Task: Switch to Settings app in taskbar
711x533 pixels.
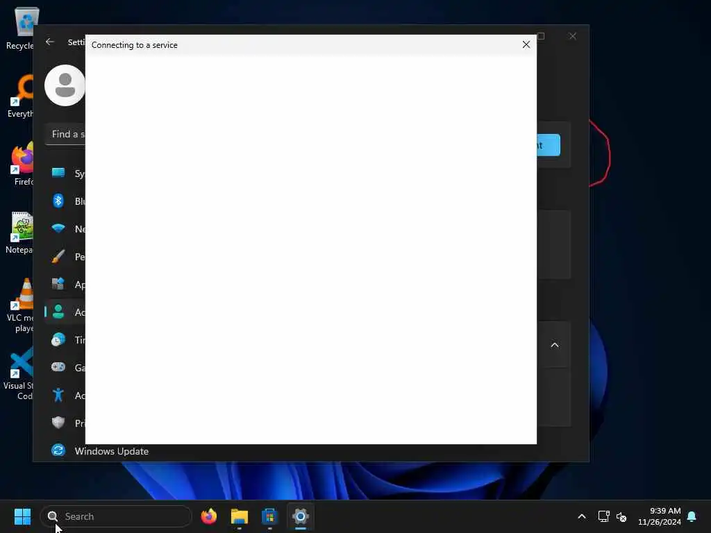Action: pyautogui.click(x=300, y=516)
